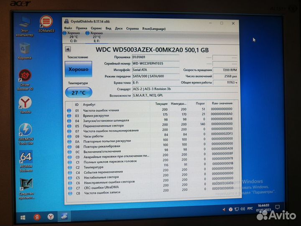Click raw value 000000002DF3 of Часы работы
This screenshot has width=301, height=226.
(222, 134)
